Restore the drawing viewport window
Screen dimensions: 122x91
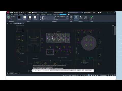(x=114, y=25)
